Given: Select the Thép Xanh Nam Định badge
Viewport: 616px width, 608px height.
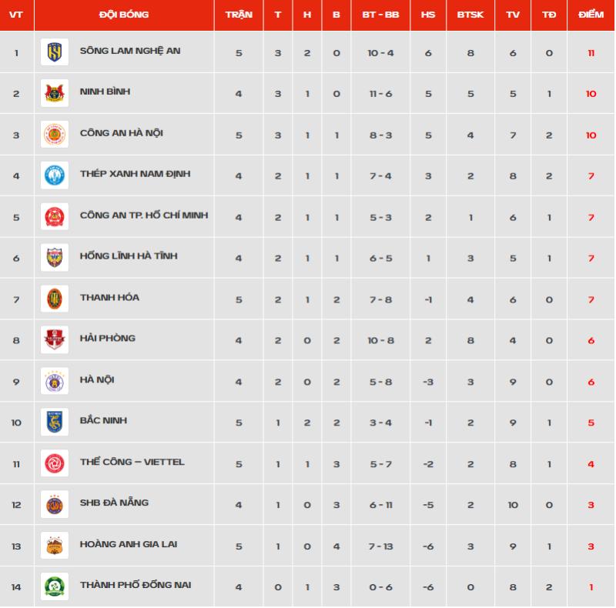Looking at the screenshot, I should [55, 175].
